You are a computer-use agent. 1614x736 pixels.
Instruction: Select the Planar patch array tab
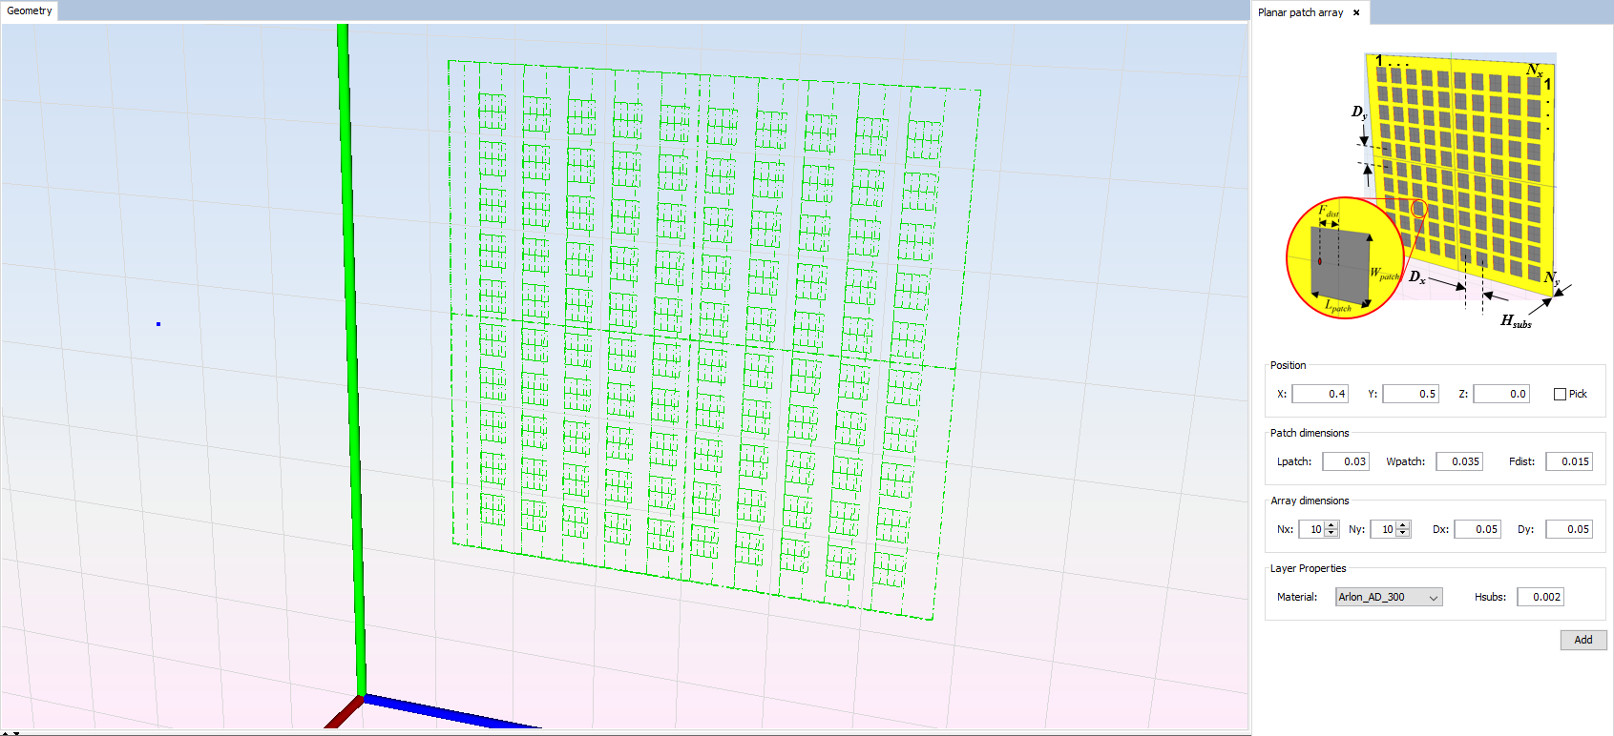click(x=1300, y=12)
